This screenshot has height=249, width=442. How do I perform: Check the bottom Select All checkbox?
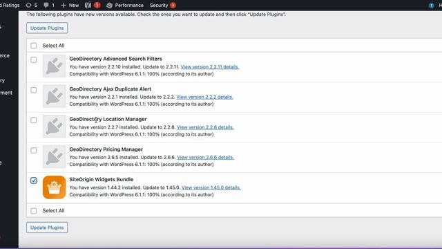pyautogui.click(x=34, y=211)
